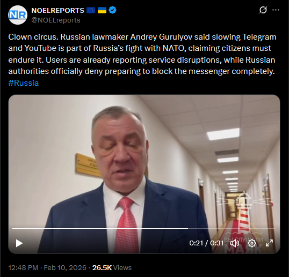
Task: Click the Ukraine flag emoji beside name
Action: pos(102,10)
